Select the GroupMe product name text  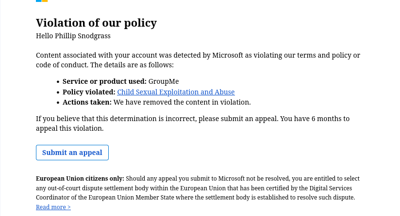(164, 81)
